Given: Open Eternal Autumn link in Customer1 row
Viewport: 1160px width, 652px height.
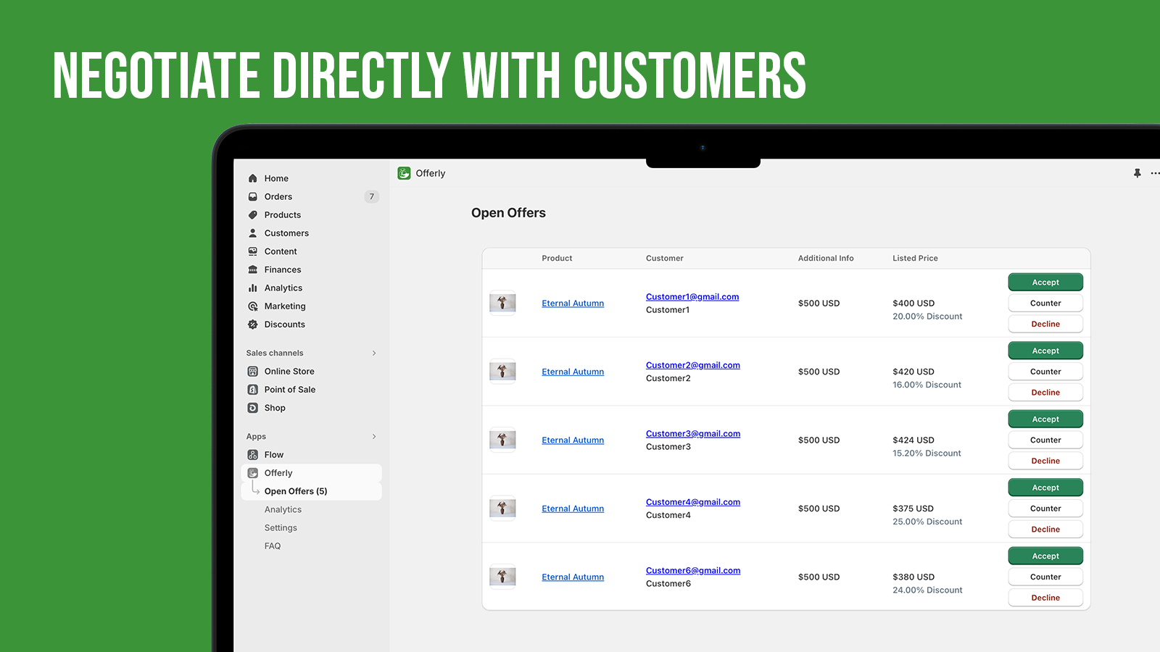Looking at the screenshot, I should [x=573, y=304].
